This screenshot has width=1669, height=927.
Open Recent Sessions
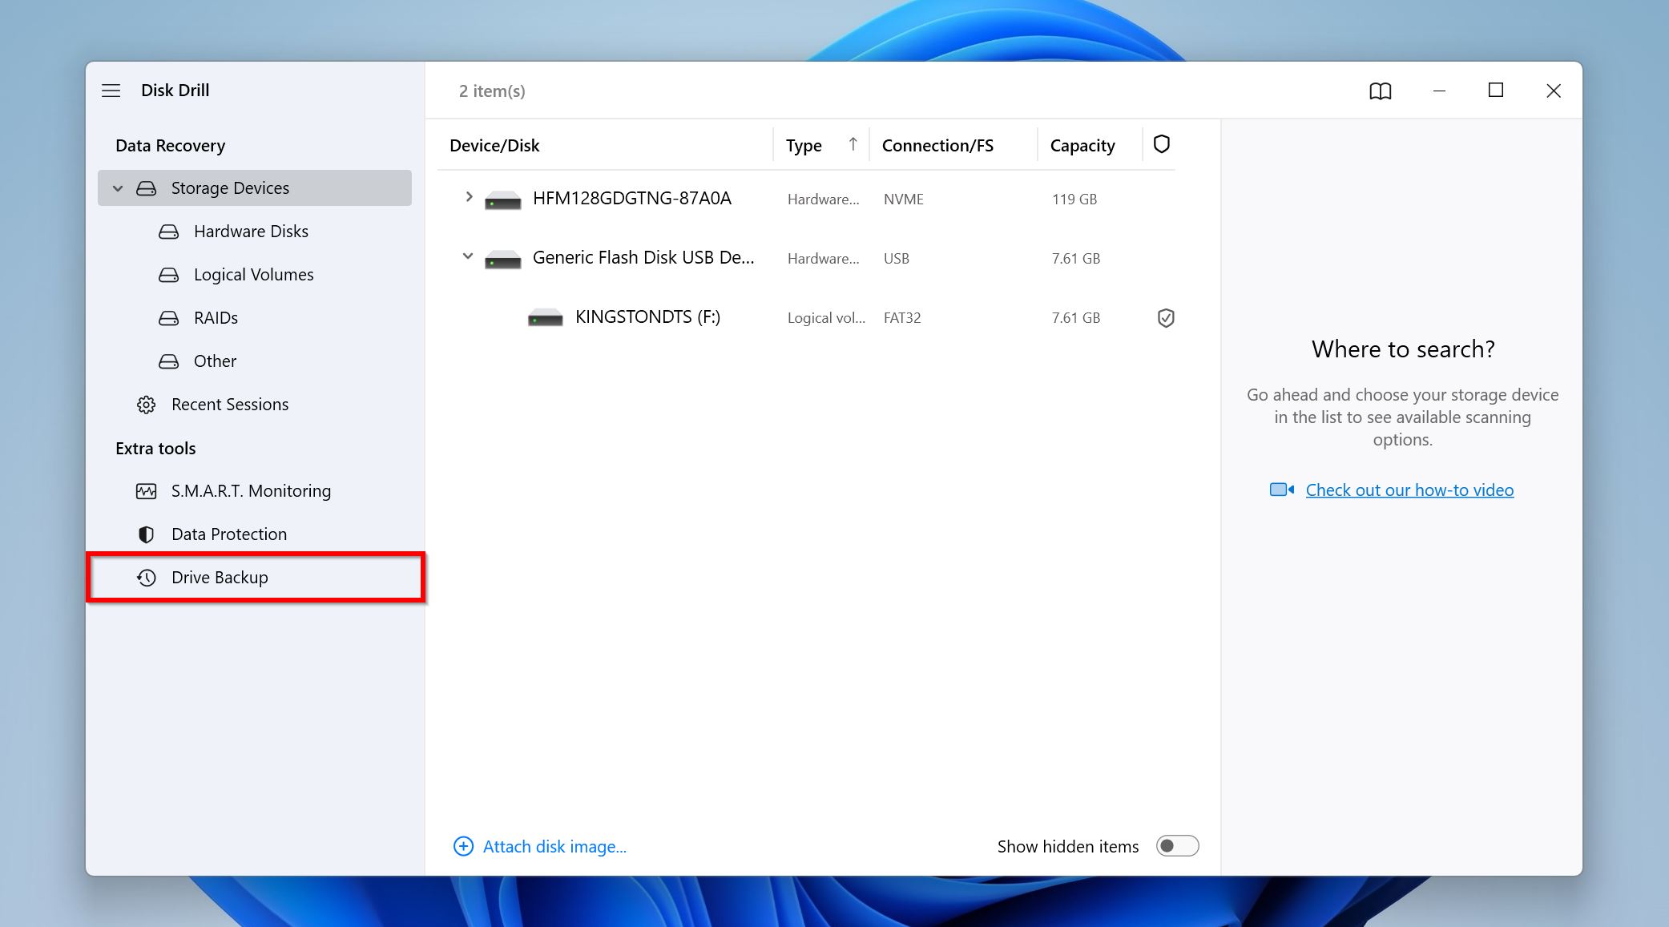click(x=230, y=405)
